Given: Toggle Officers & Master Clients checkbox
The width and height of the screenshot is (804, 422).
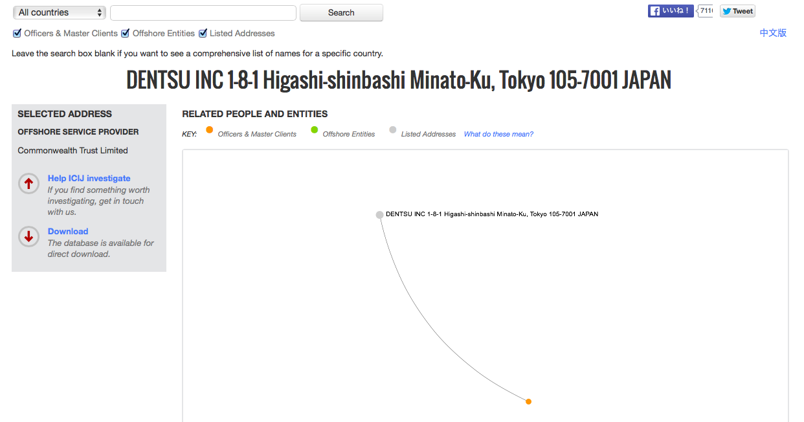Looking at the screenshot, I should pos(17,33).
